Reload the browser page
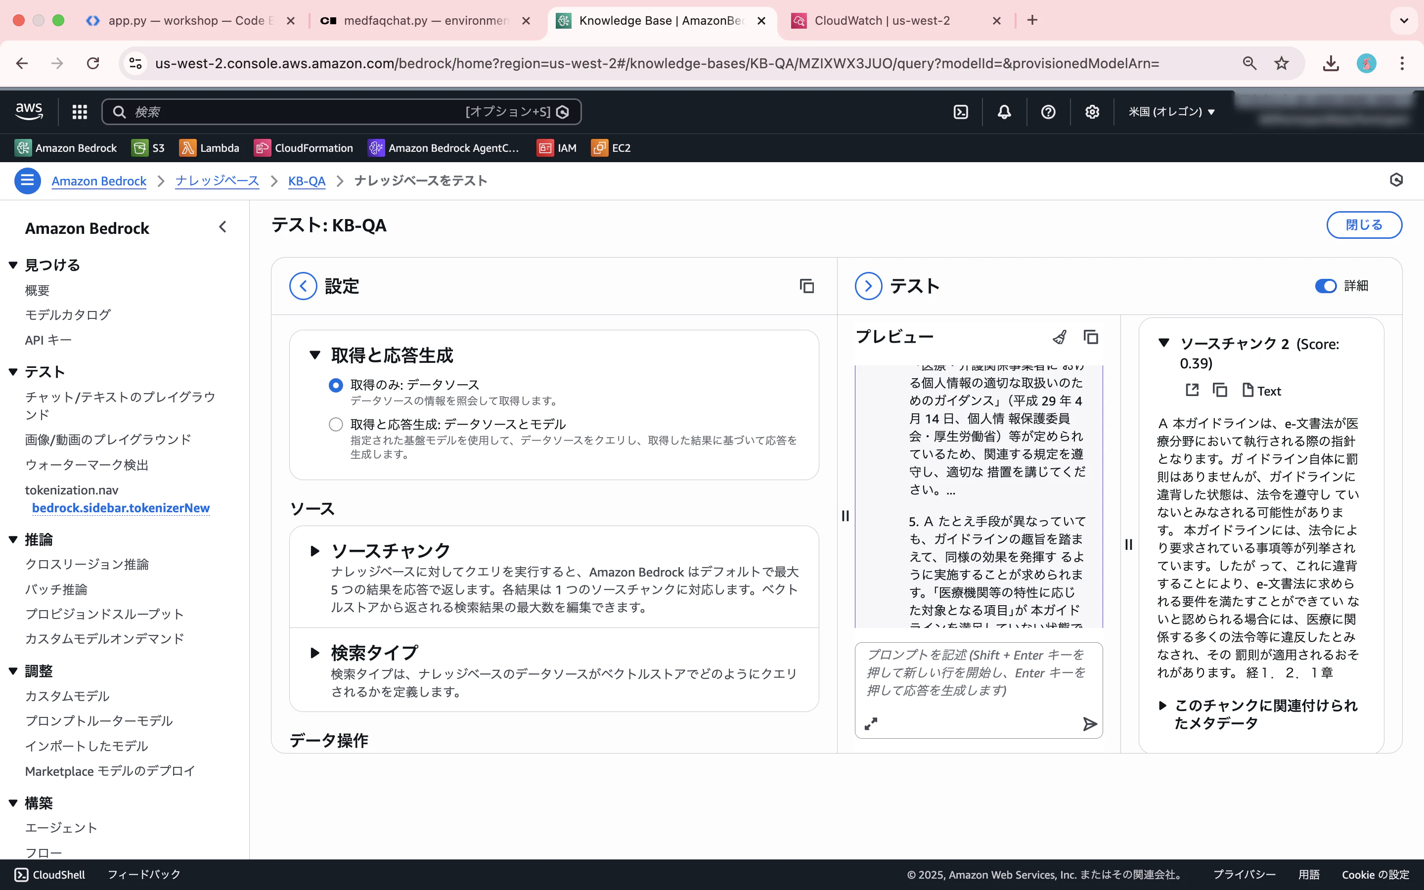Screen dimensions: 1424x890 pos(93,63)
